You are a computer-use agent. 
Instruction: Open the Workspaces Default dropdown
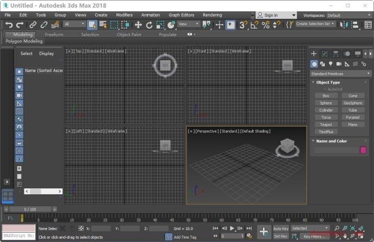(349, 15)
